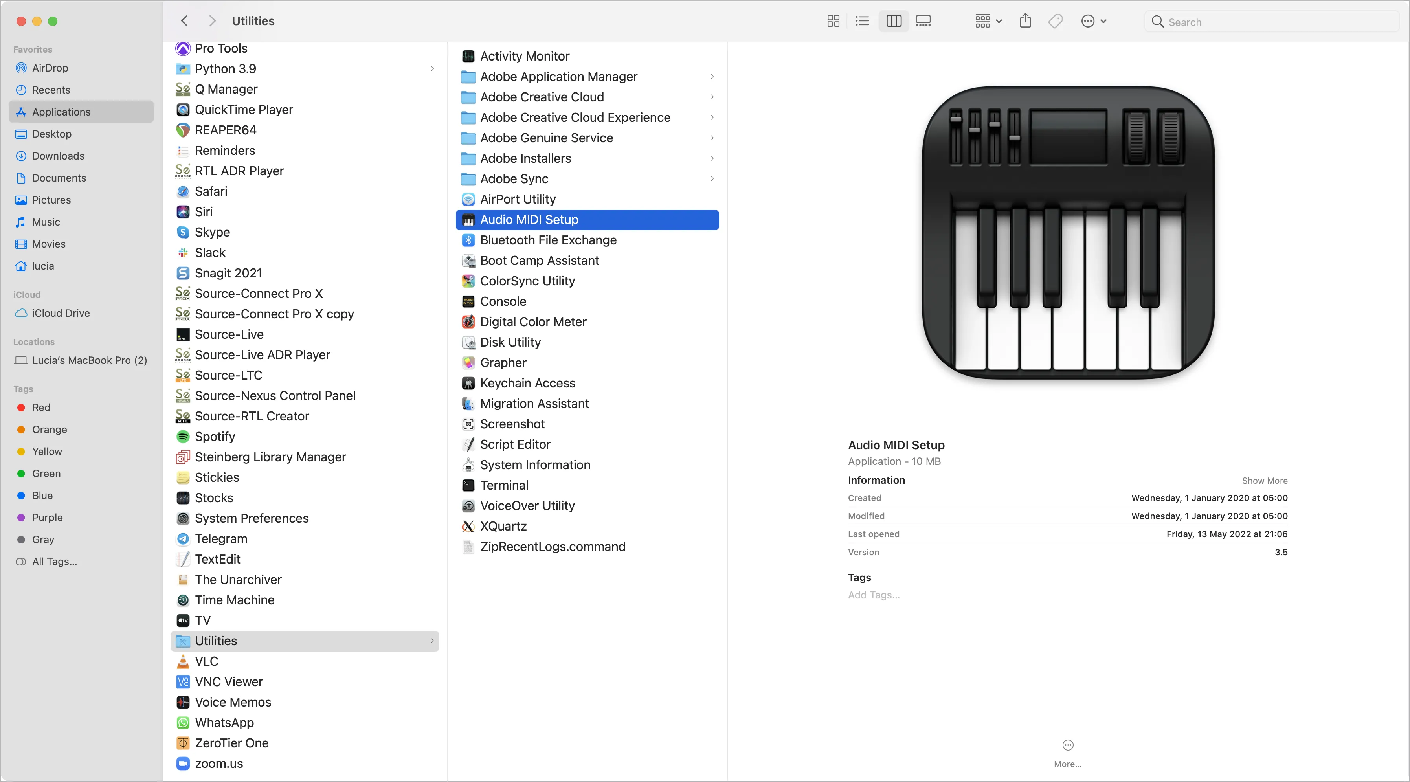The height and width of the screenshot is (782, 1410).
Task: Select the WhatsApp app icon
Action: click(183, 722)
